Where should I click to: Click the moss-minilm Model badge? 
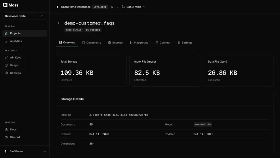coord(203,124)
